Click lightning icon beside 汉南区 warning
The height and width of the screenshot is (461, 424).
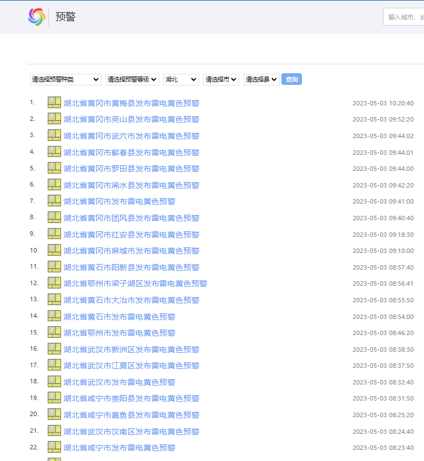[x=54, y=431]
